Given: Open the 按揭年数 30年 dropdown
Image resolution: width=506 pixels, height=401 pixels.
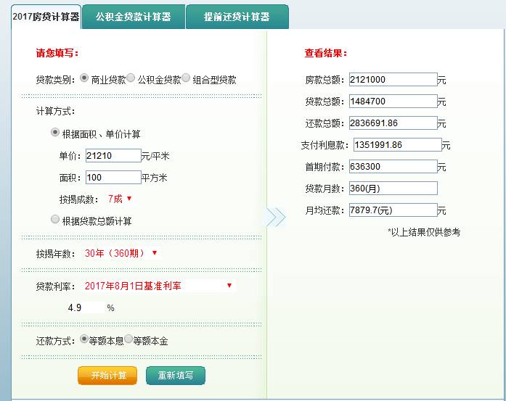Looking at the screenshot, I should tap(121, 252).
